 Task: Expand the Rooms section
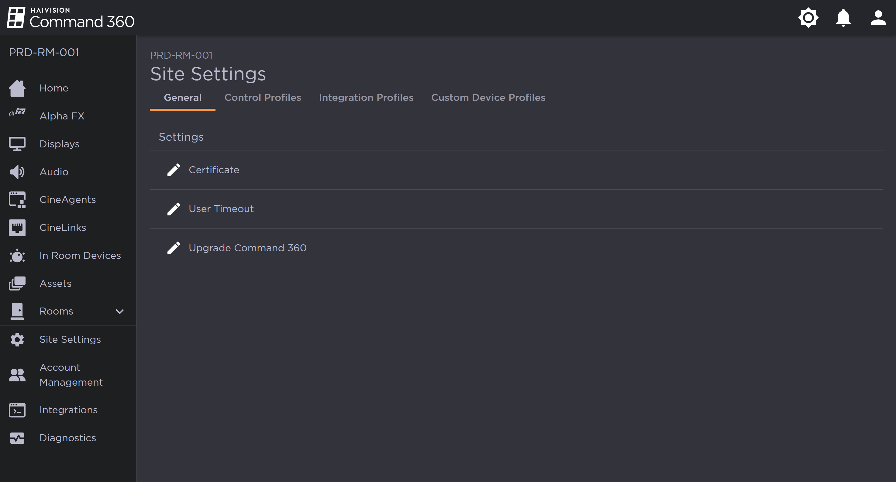[x=120, y=311]
